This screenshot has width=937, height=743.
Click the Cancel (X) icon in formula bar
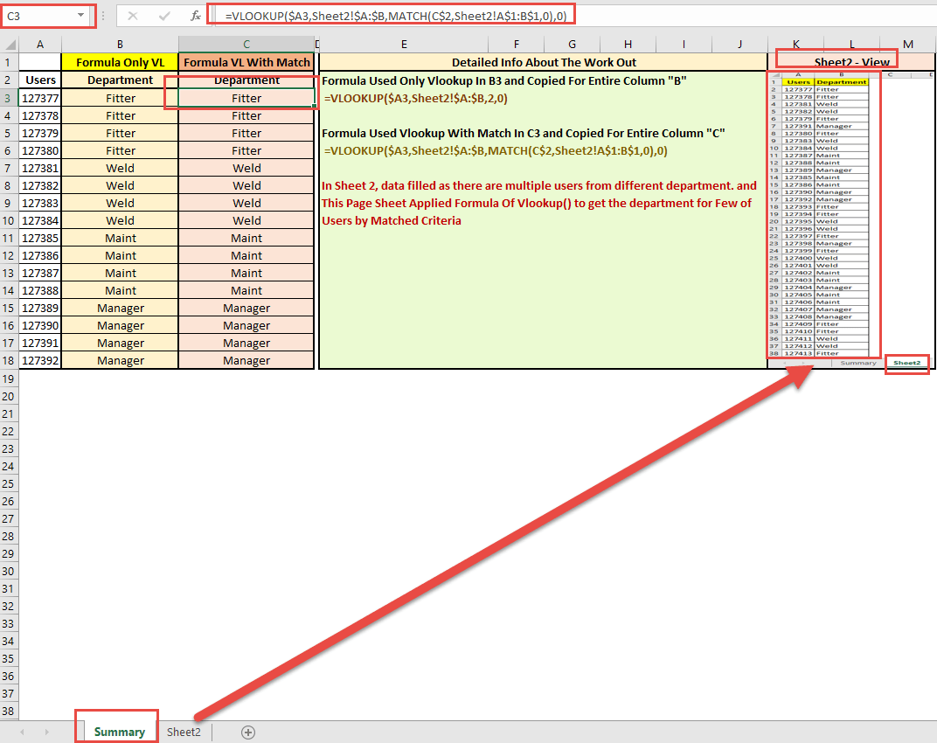[134, 14]
